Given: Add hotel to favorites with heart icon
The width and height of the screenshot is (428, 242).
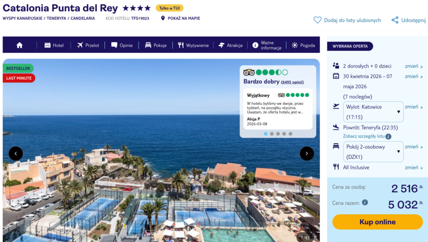Looking at the screenshot, I should [x=317, y=20].
